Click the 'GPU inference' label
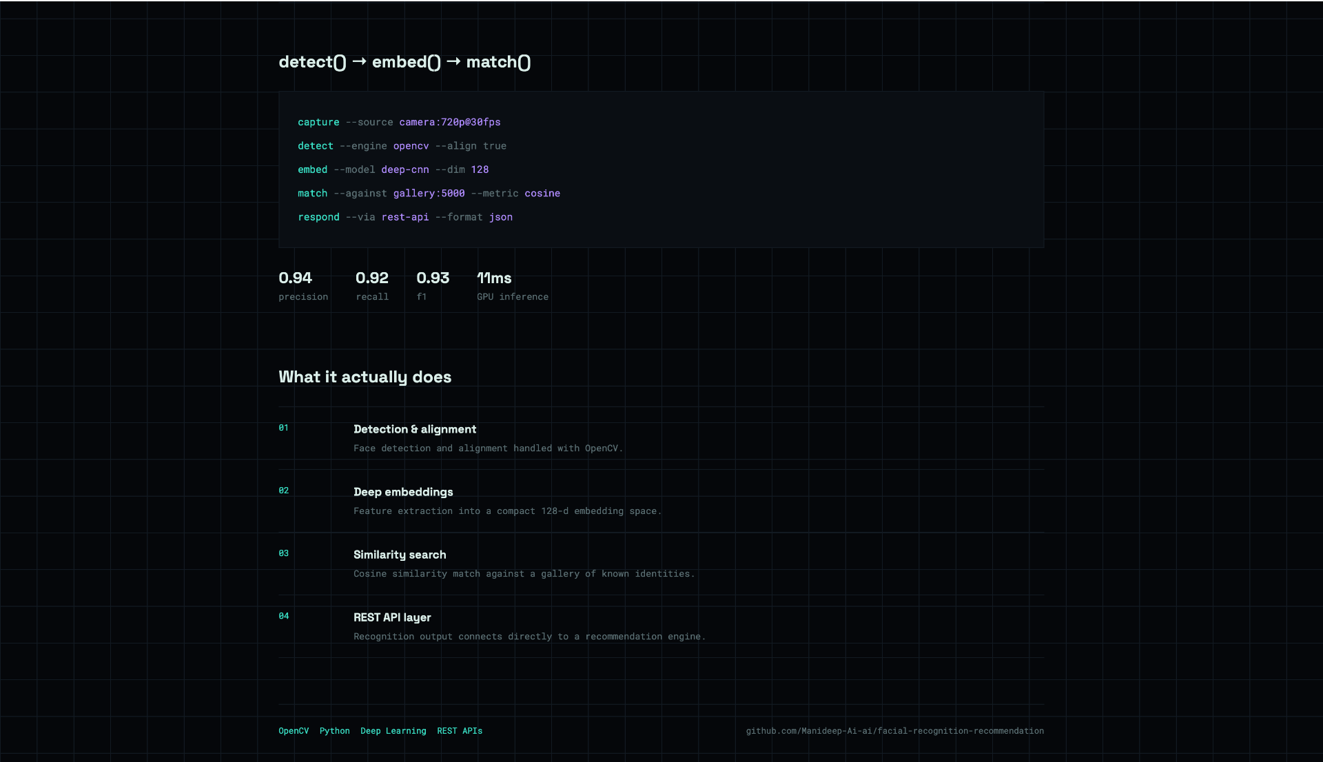The height and width of the screenshot is (762, 1323). (x=513, y=297)
